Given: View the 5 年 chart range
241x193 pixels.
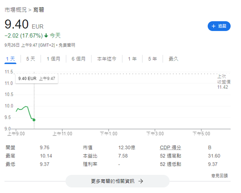Looking at the screenshot, I should (x=153, y=59).
